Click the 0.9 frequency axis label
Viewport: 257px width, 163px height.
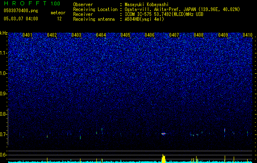click(x=3, y=94)
